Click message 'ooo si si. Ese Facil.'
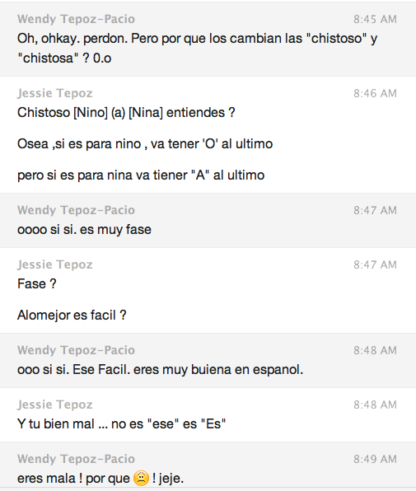 point(161,370)
